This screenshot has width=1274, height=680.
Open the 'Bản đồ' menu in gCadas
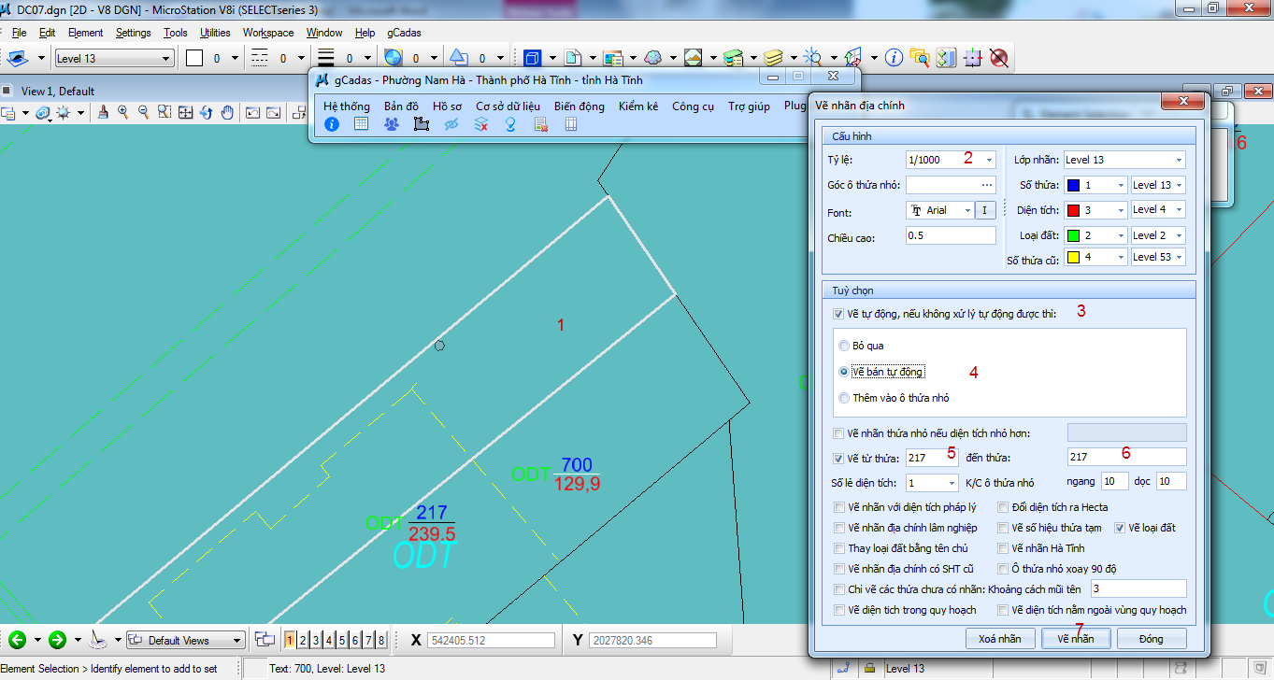(x=401, y=106)
